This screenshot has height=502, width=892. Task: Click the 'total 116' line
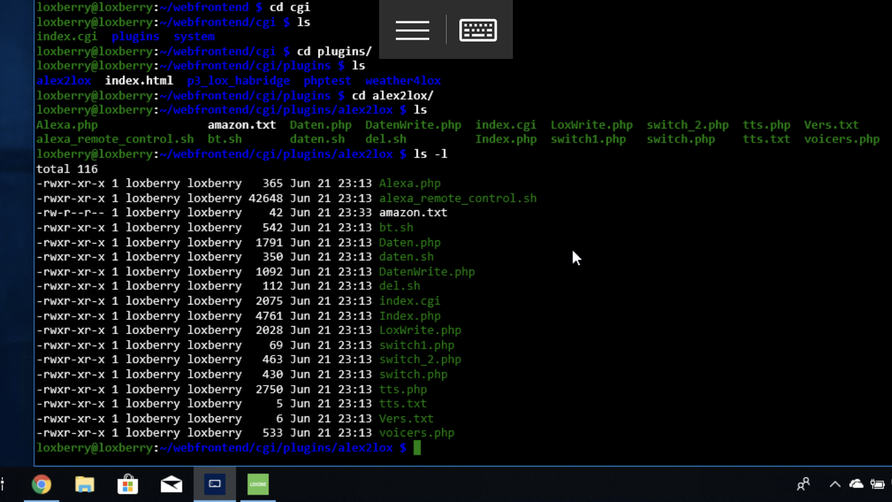(67, 169)
